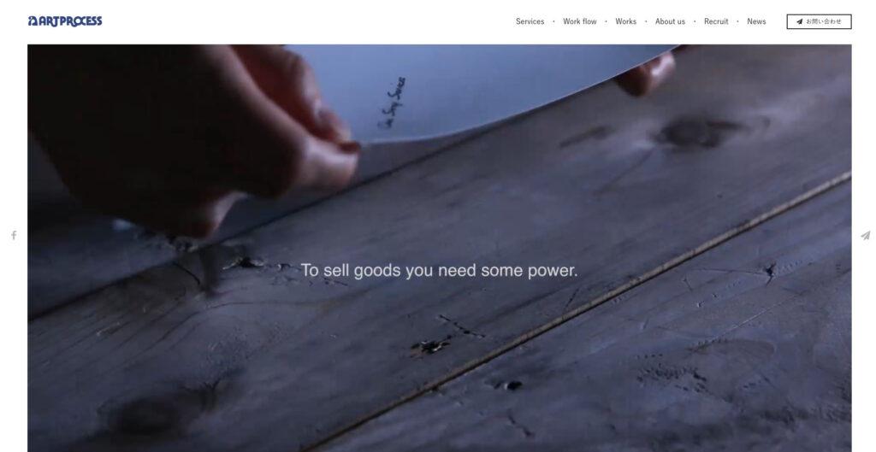Click the ARTPROCESS logo
The height and width of the screenshot is (452, 876).
click(x=65, y=21)
